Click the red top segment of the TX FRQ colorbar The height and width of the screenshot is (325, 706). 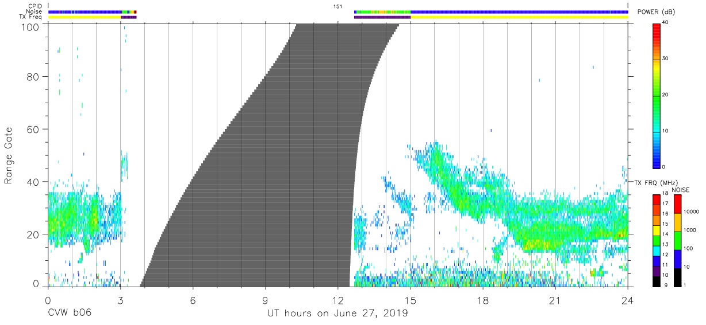656,200
